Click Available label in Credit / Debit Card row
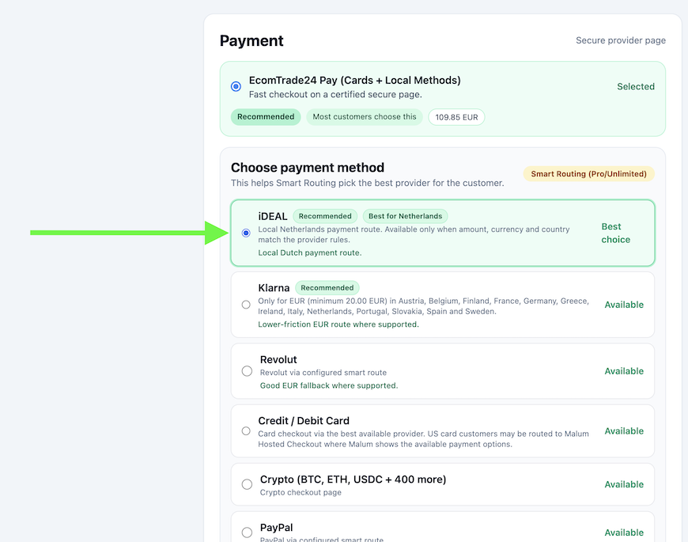Screen dimensions: 688x542 (x=624, y=431)
